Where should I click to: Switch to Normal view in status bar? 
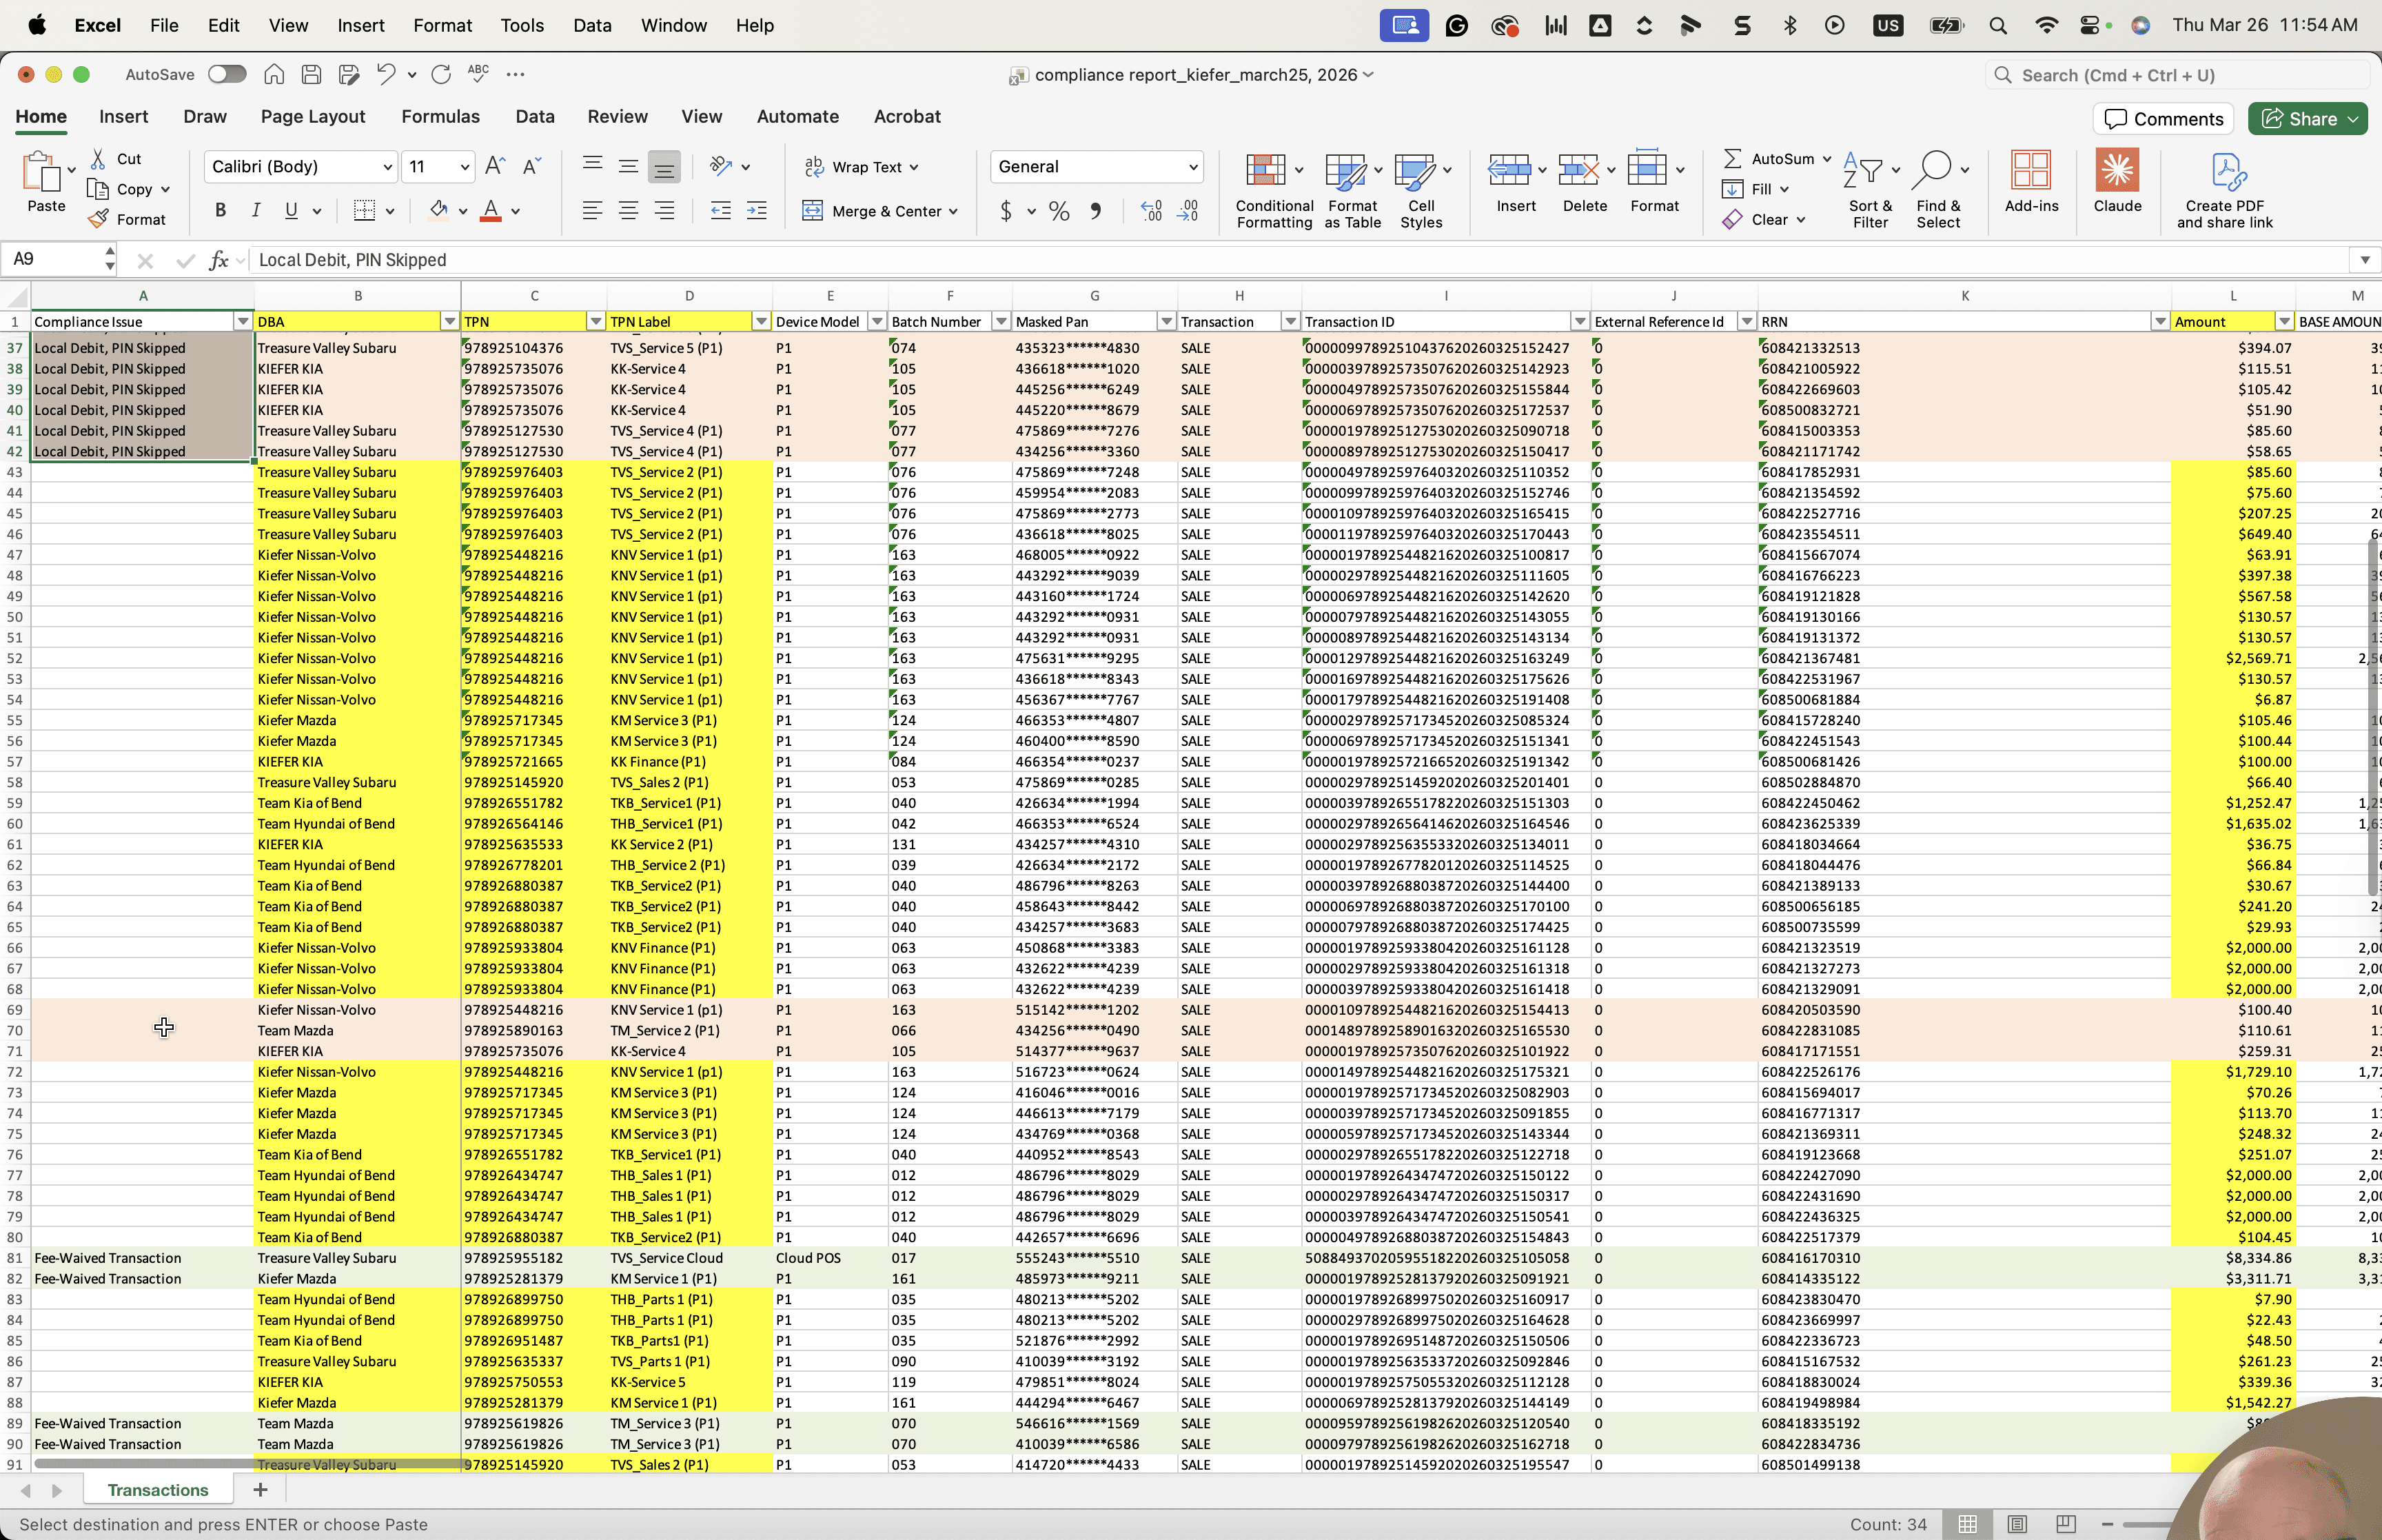(1967, 1524)
